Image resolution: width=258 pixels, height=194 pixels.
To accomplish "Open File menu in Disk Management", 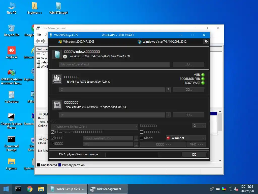I will click(39, 35).
